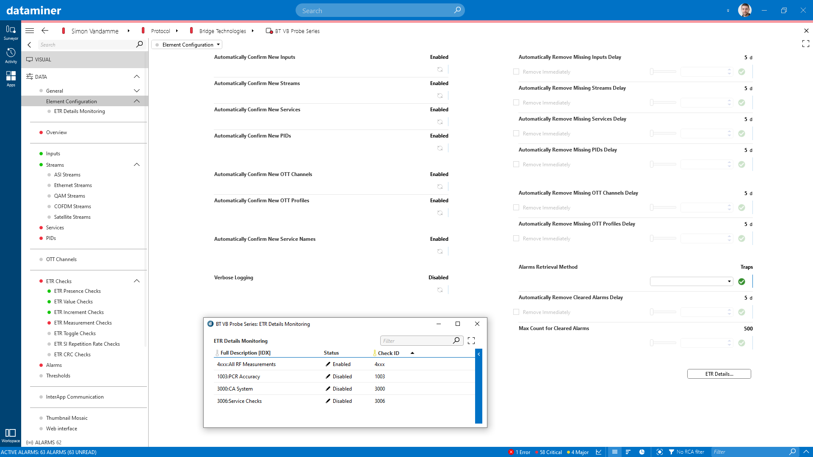Collapse the ETR Checks tree chevron
Image resolution: width=813 pixels, height=457 pixels.
click(136, 281)
